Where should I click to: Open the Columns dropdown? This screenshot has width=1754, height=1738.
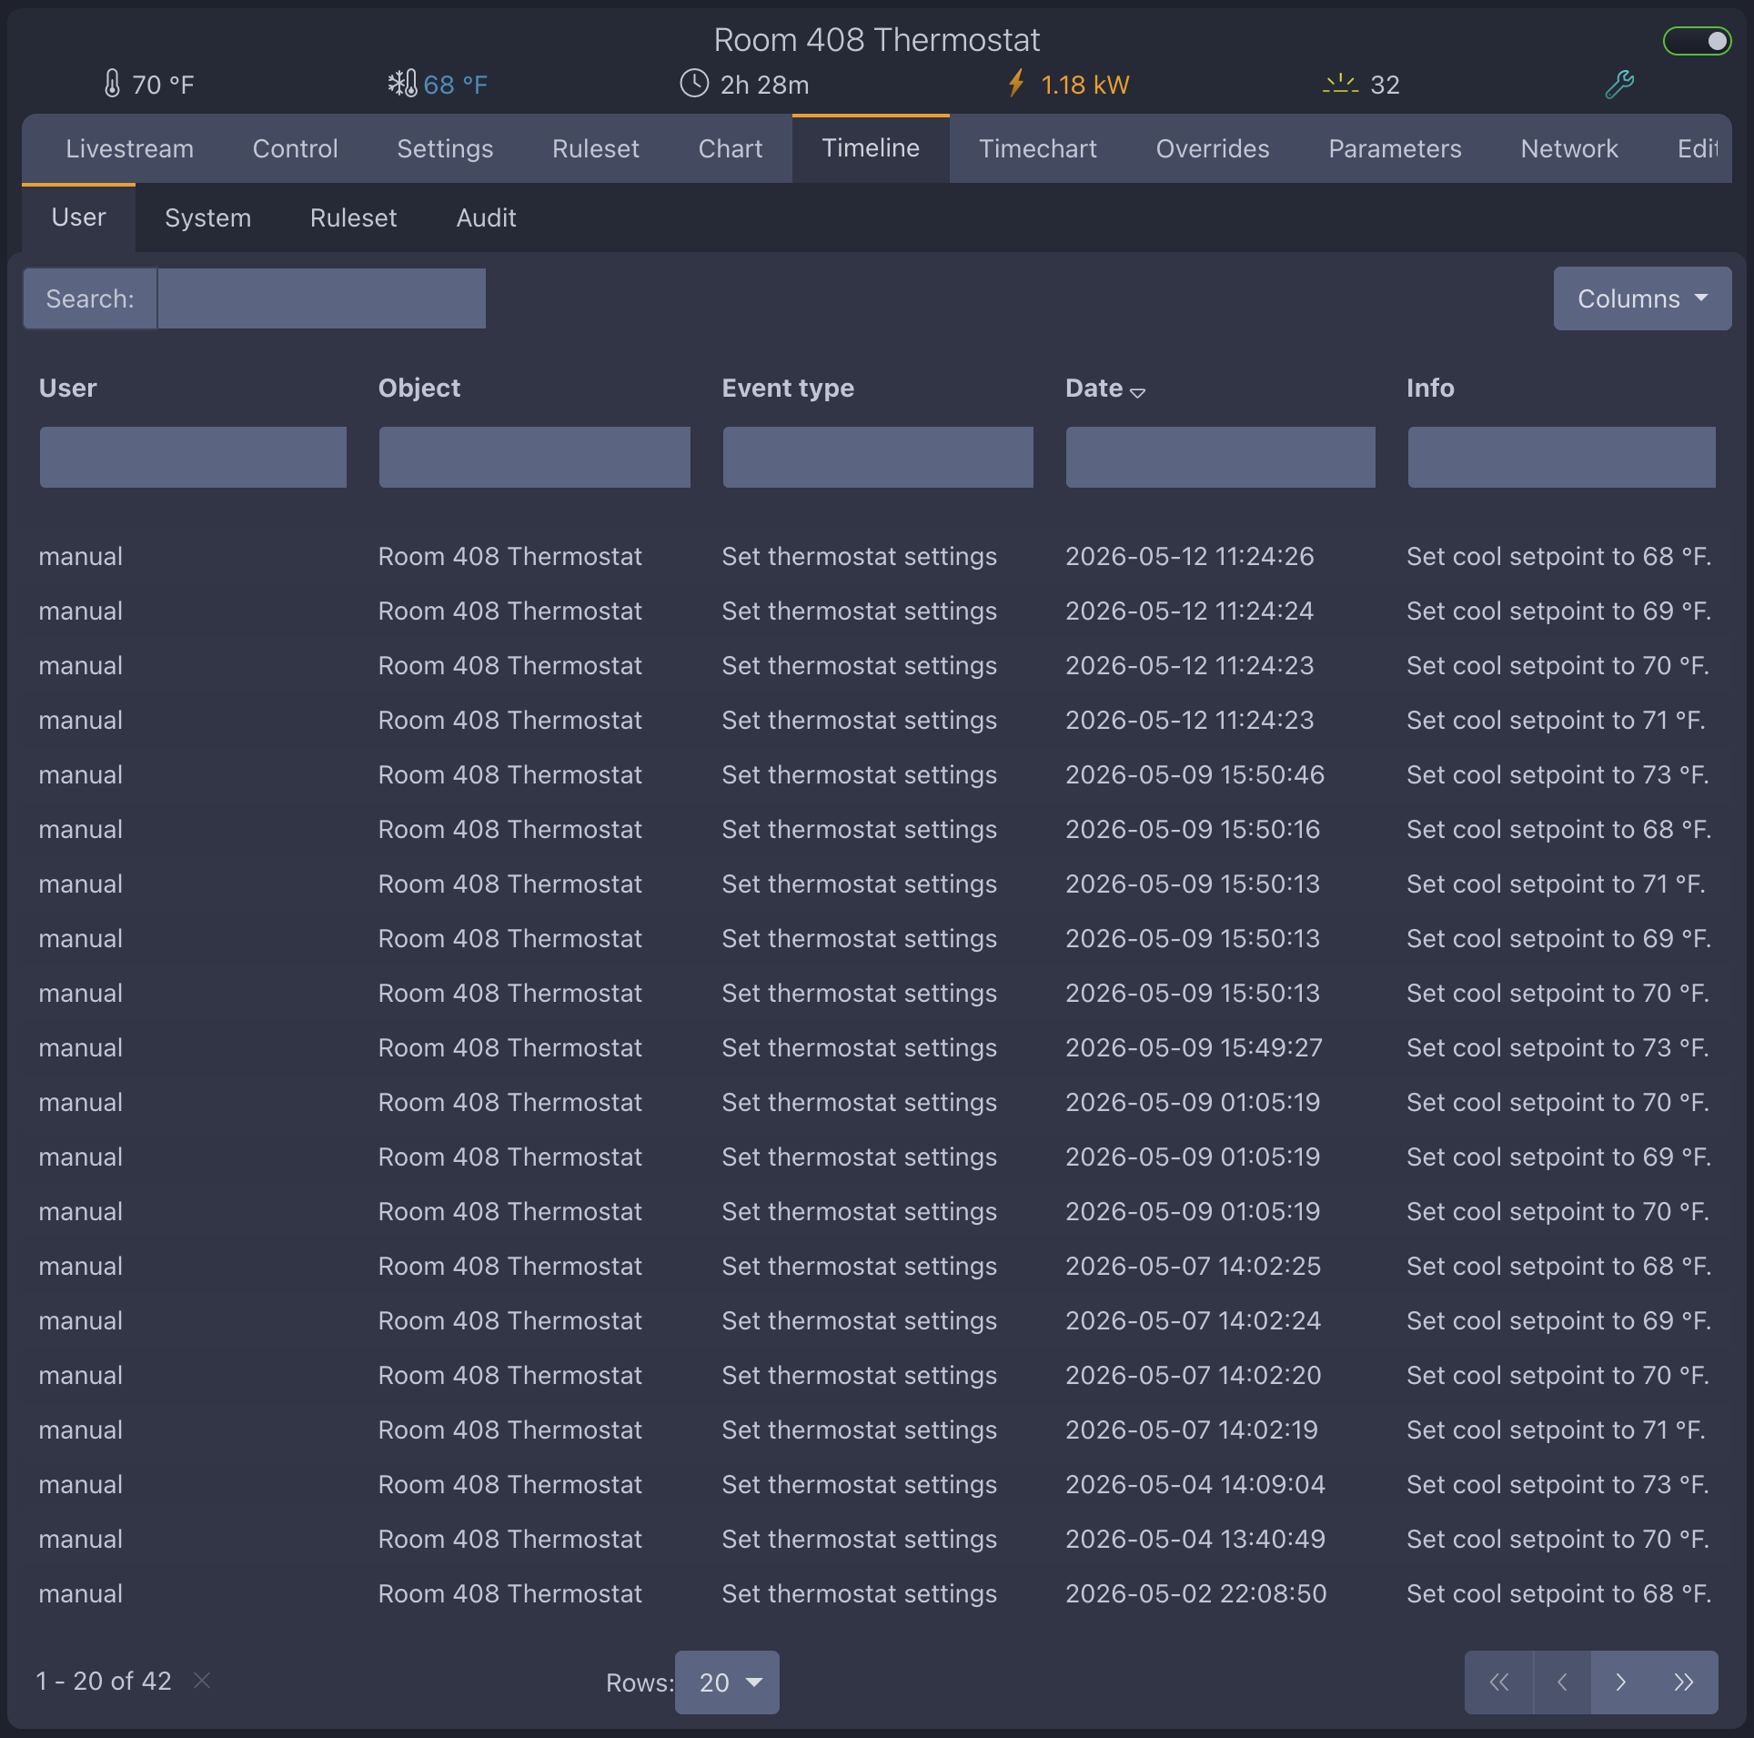pos(1642,298)
